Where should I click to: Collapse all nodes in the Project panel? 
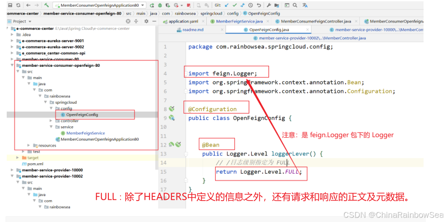click(136, 21)
